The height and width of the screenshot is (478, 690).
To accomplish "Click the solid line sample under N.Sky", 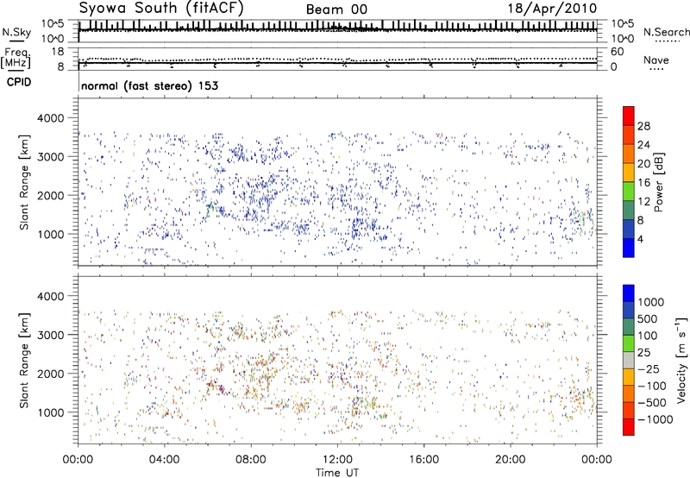I will point(16,41).
